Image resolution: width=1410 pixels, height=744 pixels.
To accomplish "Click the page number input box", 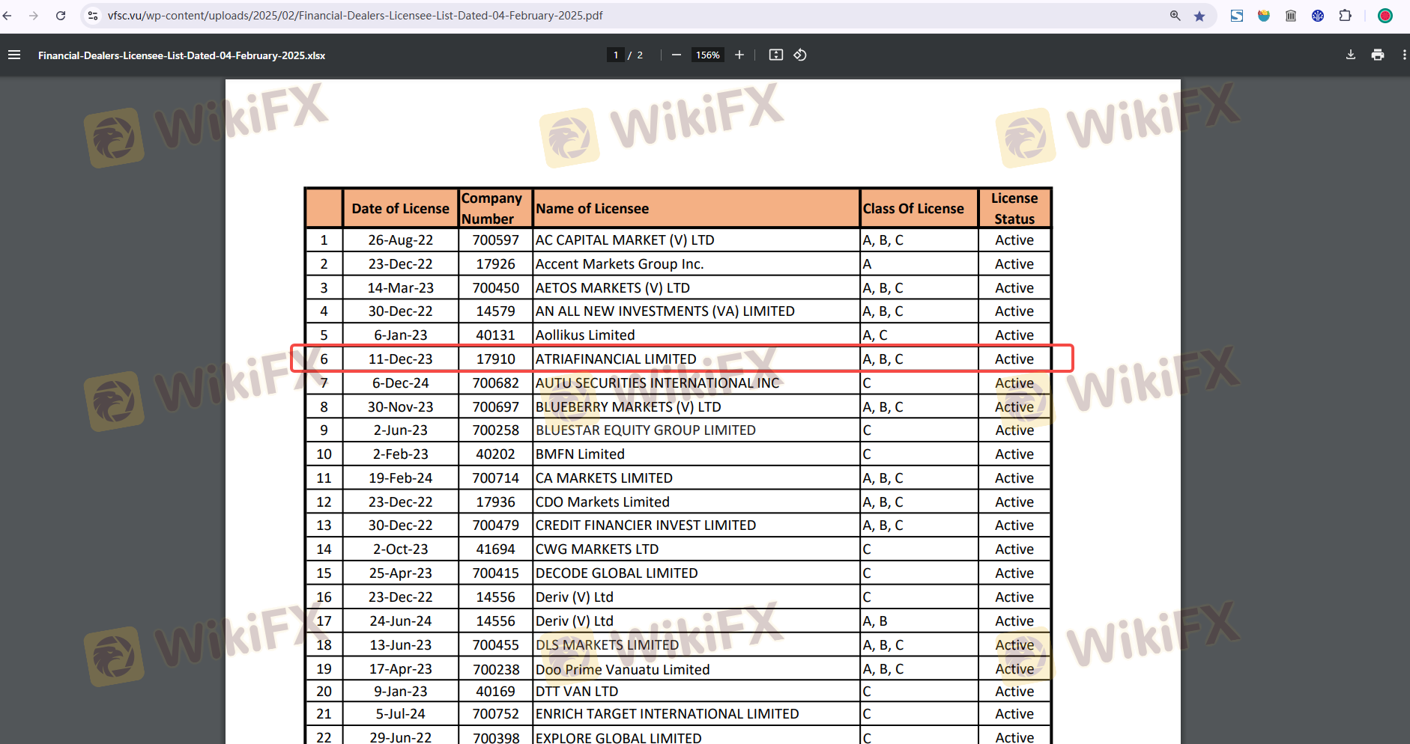I will point(616,55).
